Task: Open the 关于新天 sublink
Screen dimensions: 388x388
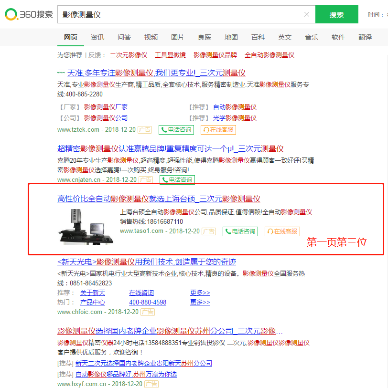Action: coord(93,293)
